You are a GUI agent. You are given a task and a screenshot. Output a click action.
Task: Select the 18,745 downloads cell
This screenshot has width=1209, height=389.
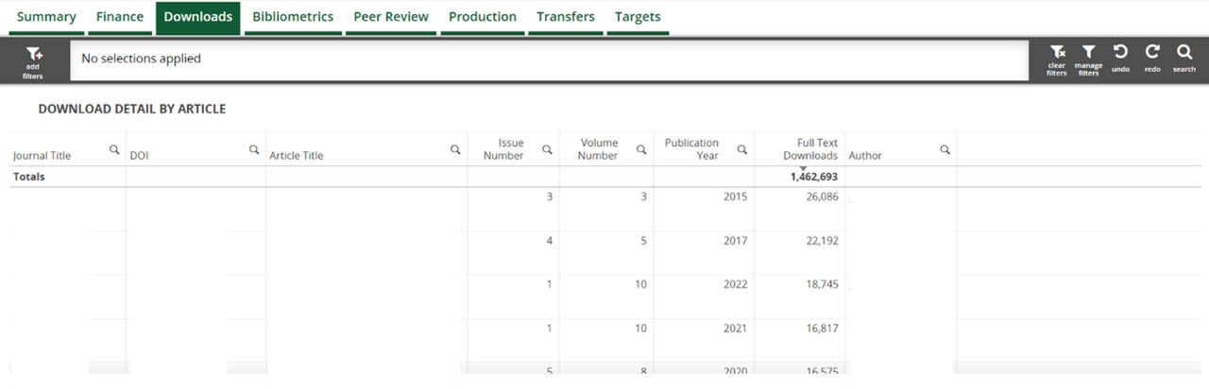coord(822,284)
